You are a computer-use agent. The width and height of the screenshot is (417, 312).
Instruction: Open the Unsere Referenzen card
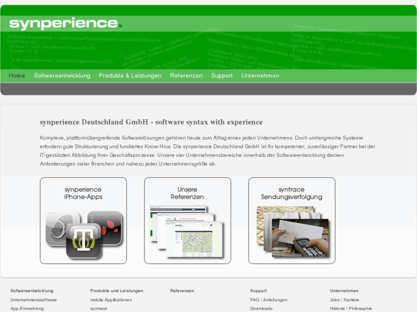coord(188,220)
